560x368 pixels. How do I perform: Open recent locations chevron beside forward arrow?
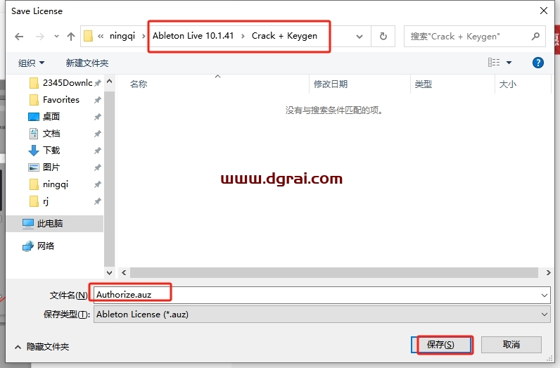56,37
